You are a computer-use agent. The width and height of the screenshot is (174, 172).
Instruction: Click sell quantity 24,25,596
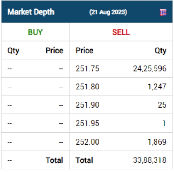click(x=150, y=69)
